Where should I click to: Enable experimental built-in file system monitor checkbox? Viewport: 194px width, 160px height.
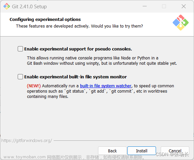20,77
